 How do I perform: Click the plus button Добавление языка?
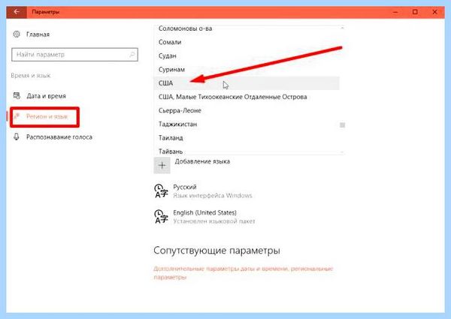tap(162, 165)
